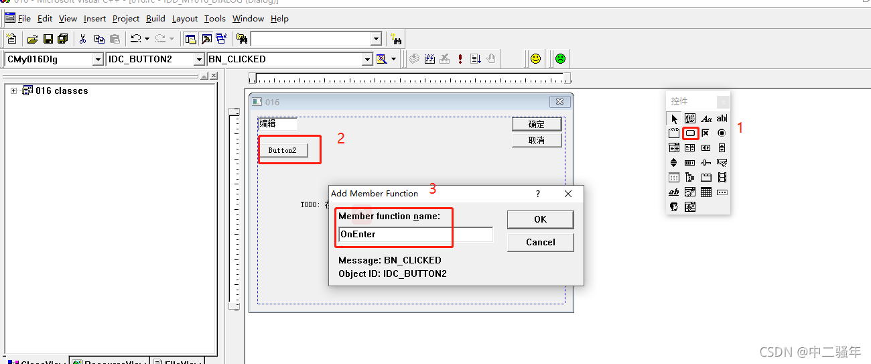Select the Animate filmstrip tool in palette
The image size is (871, 364).
coord(722,178)
